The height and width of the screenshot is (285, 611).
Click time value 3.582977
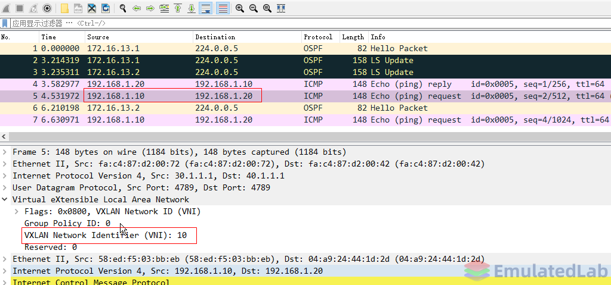[x=60, y=84]
